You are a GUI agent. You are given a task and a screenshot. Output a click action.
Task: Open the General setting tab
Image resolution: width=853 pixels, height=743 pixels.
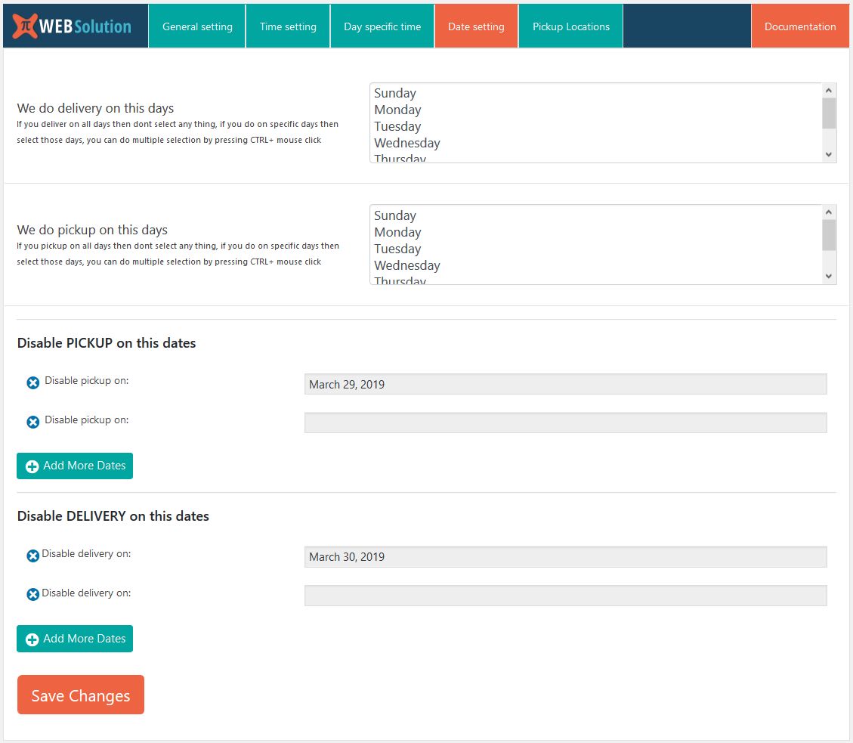(x=197, y=26)
